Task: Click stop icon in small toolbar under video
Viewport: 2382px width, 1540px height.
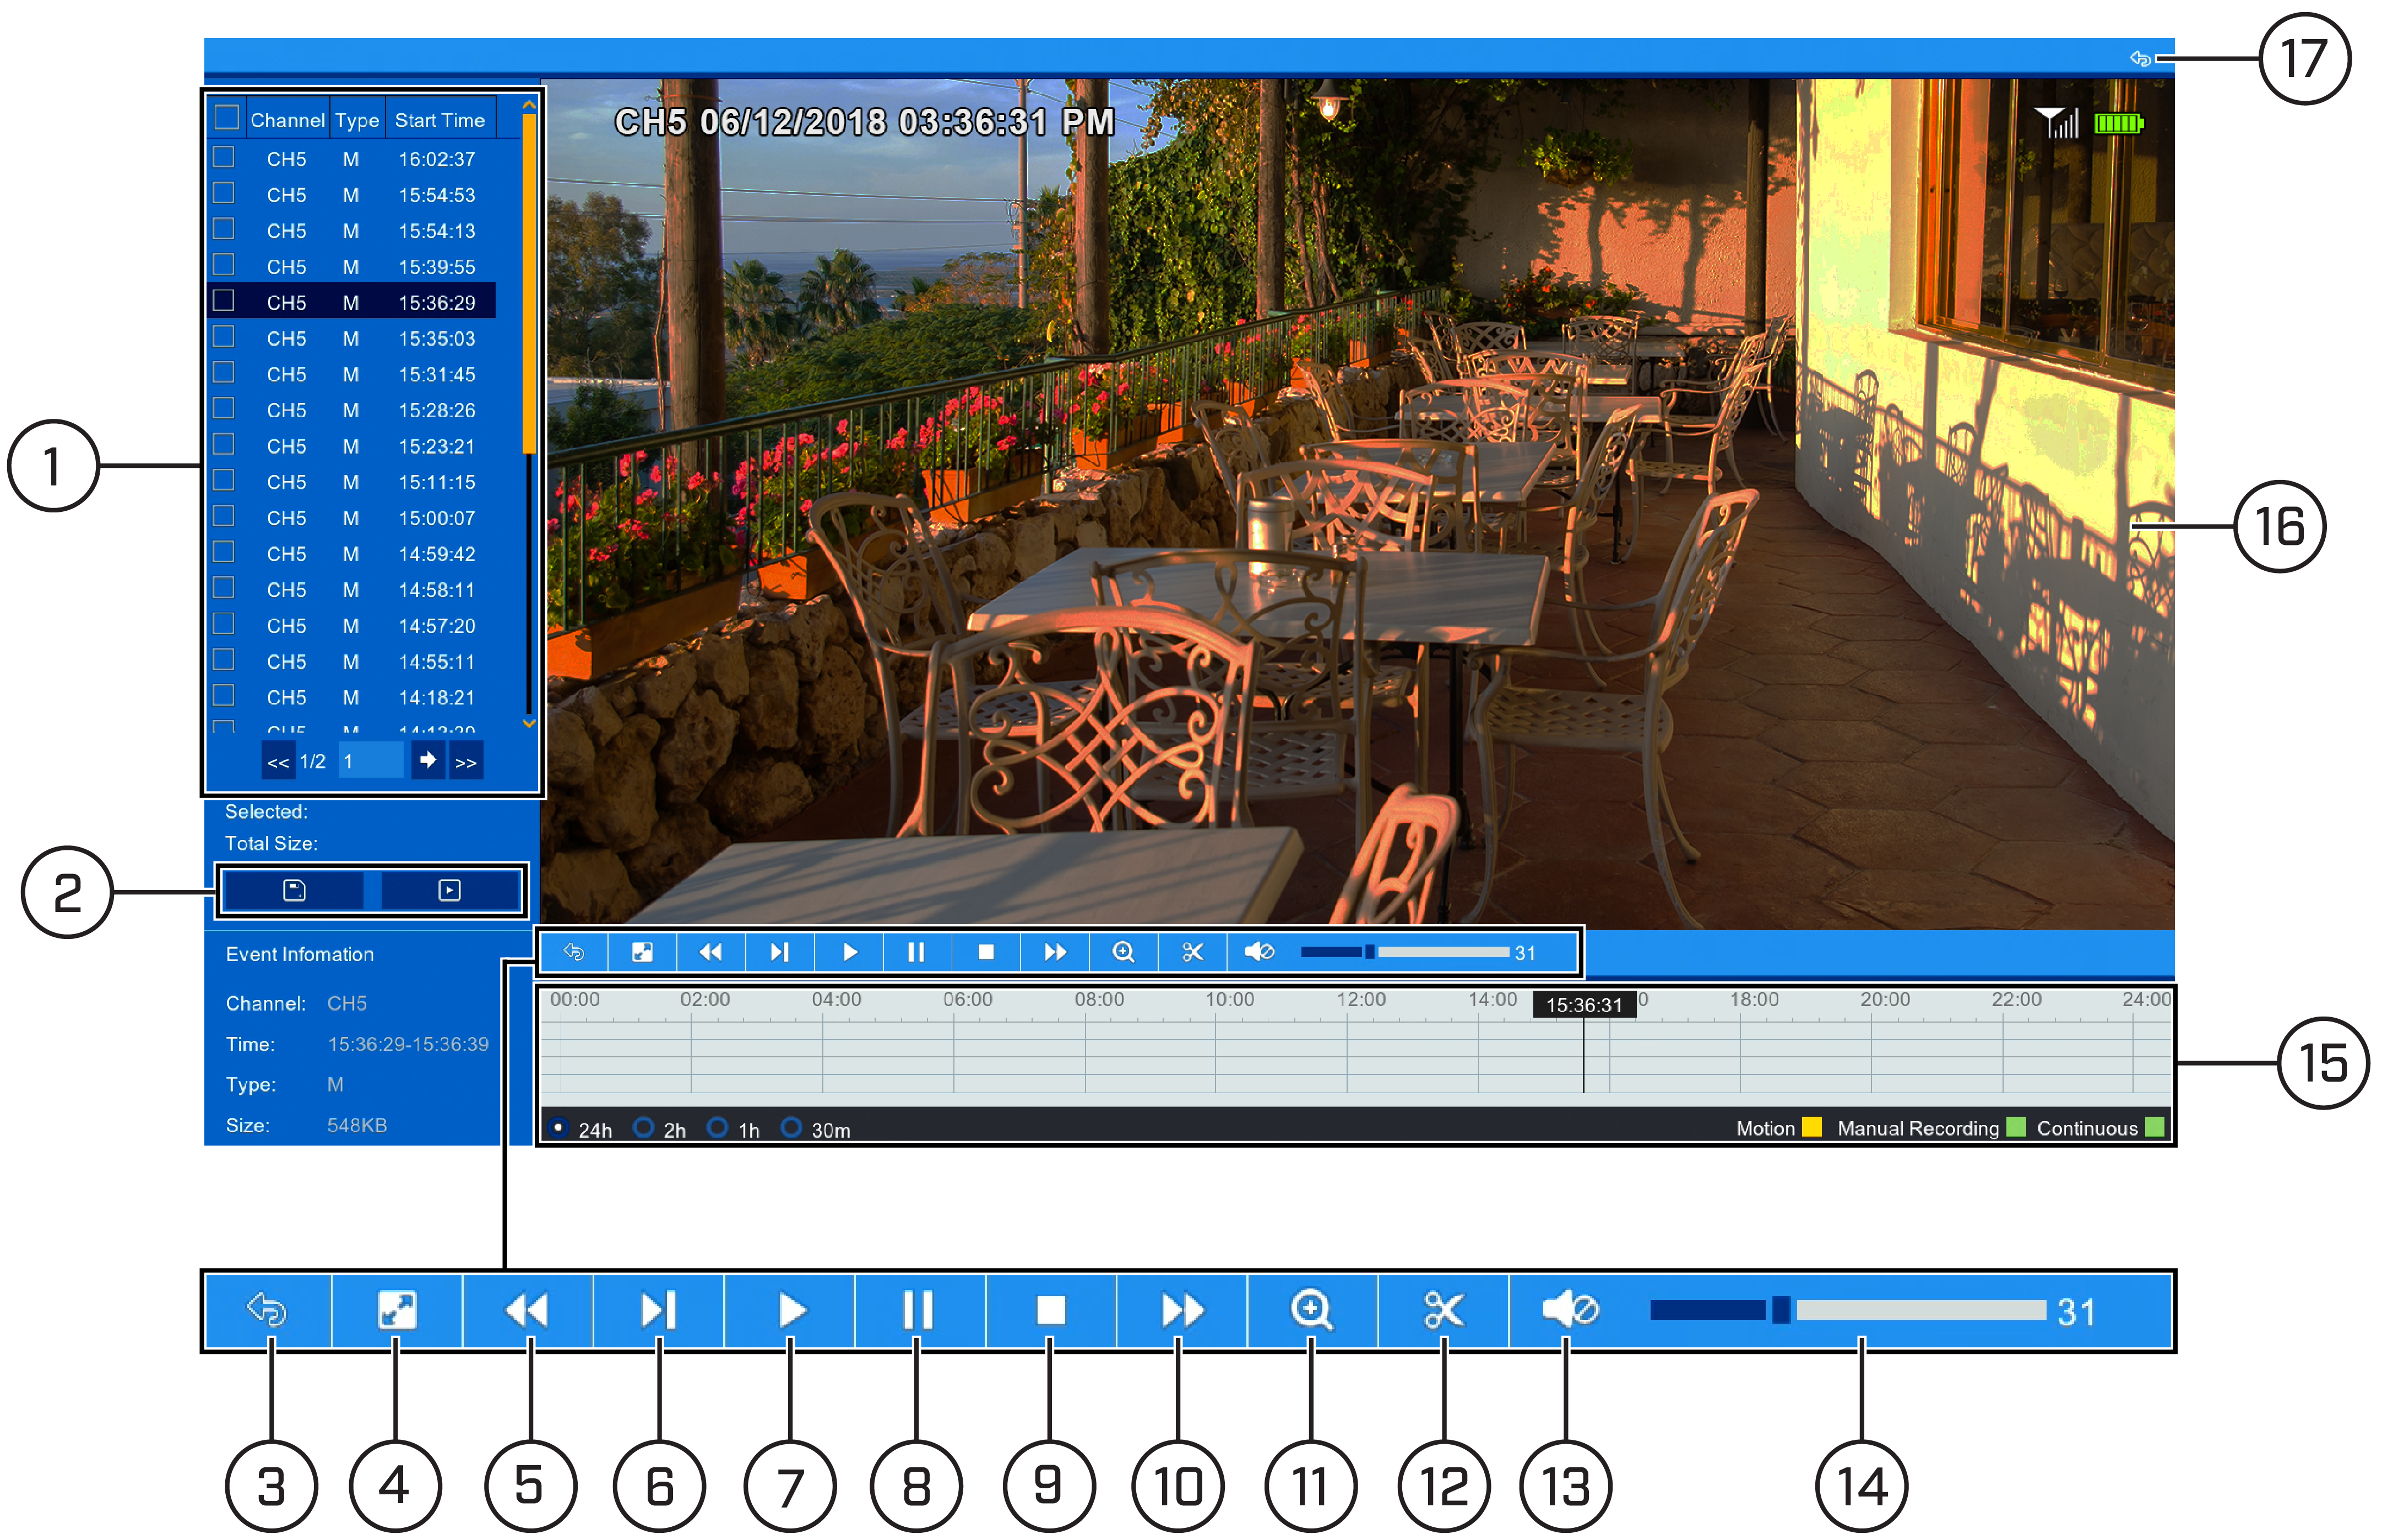Action: point(986,952)
